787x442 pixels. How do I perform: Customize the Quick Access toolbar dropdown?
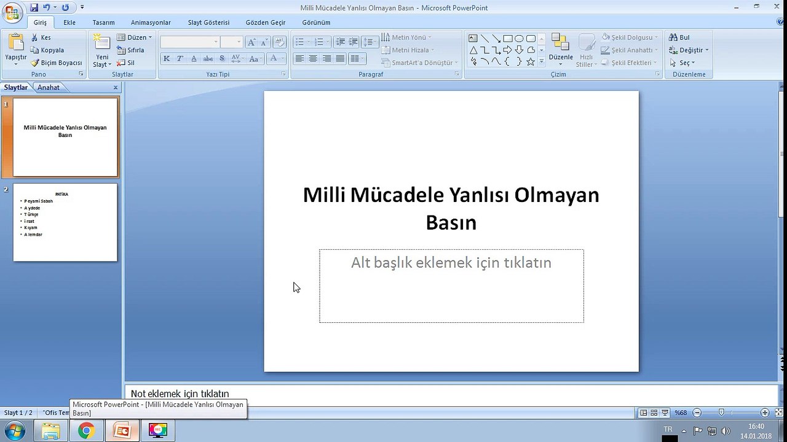[x=82, y=7]
